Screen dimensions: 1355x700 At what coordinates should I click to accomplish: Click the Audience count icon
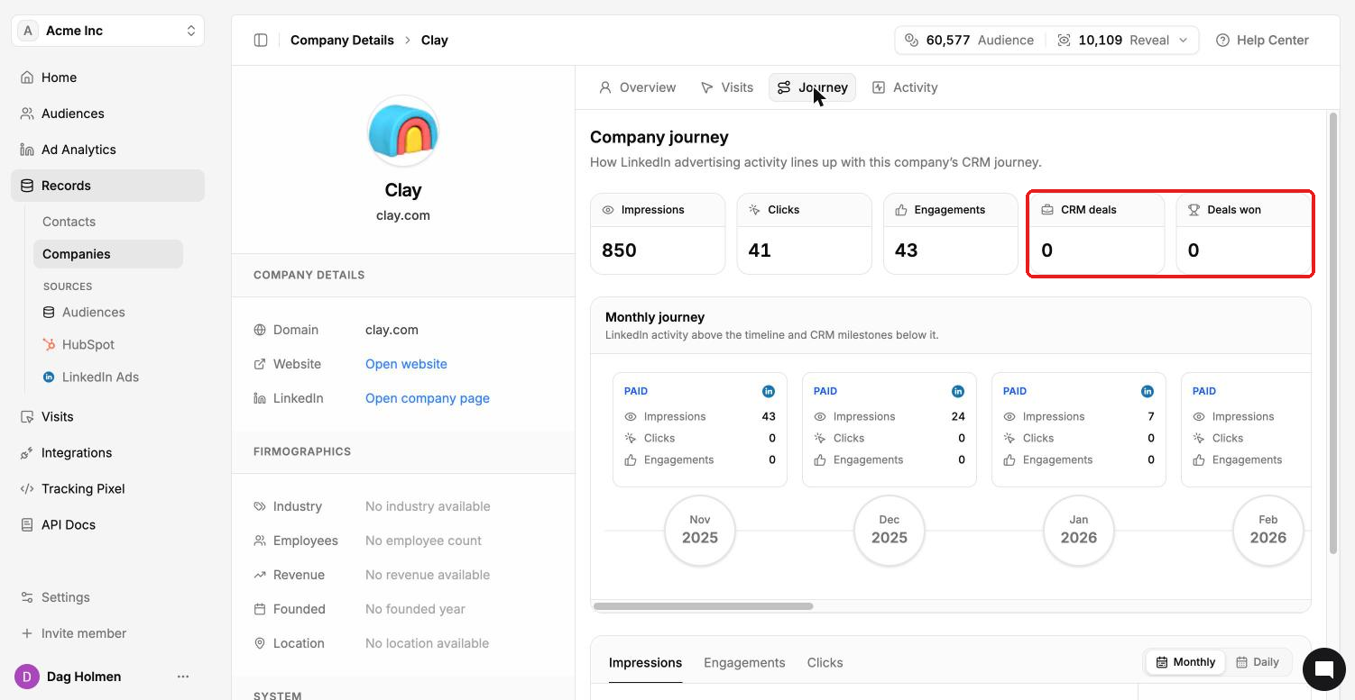[x=911, y=40]
